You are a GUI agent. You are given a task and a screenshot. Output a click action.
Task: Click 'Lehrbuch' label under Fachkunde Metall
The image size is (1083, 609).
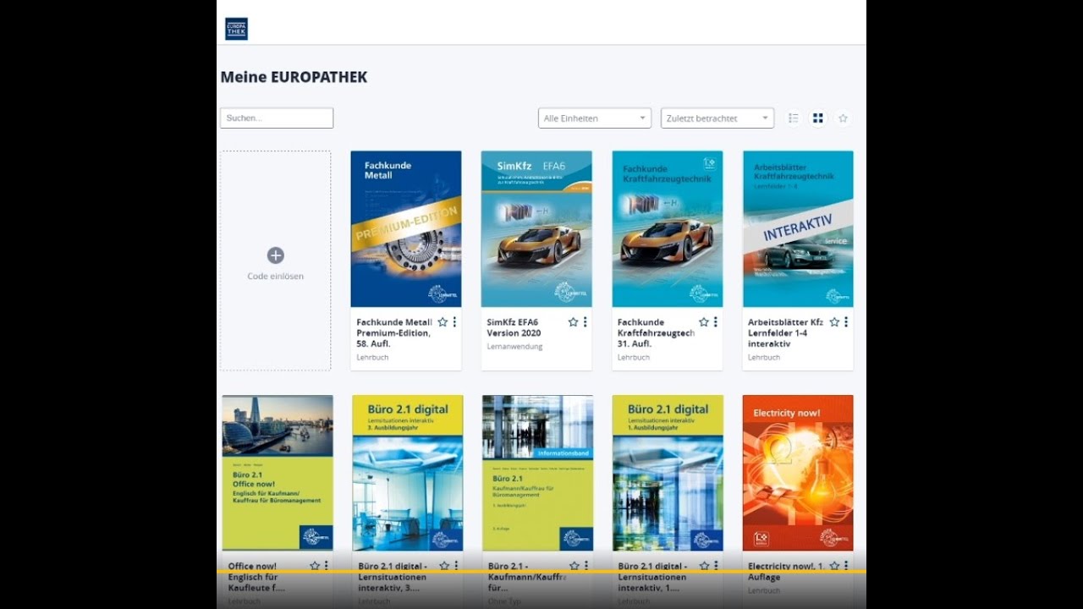click(373, 358)
